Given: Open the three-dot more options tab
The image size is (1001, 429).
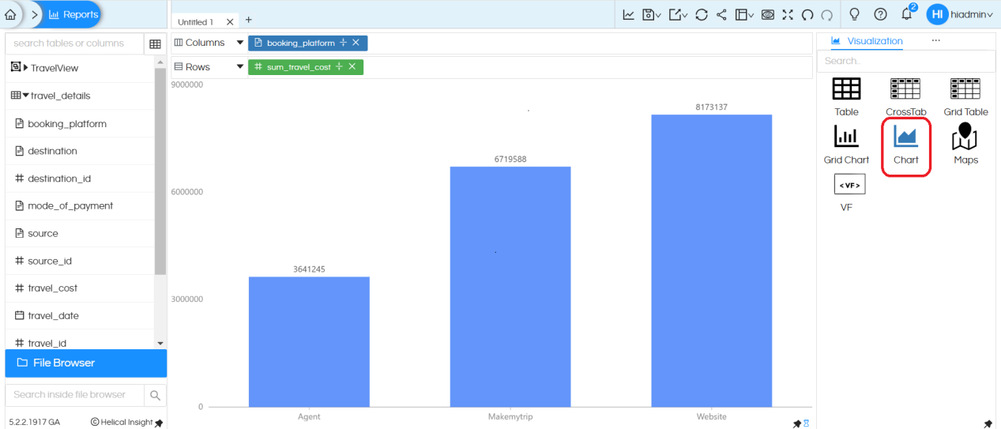Looking at the screenshot, I should click(x=936, y=41).
